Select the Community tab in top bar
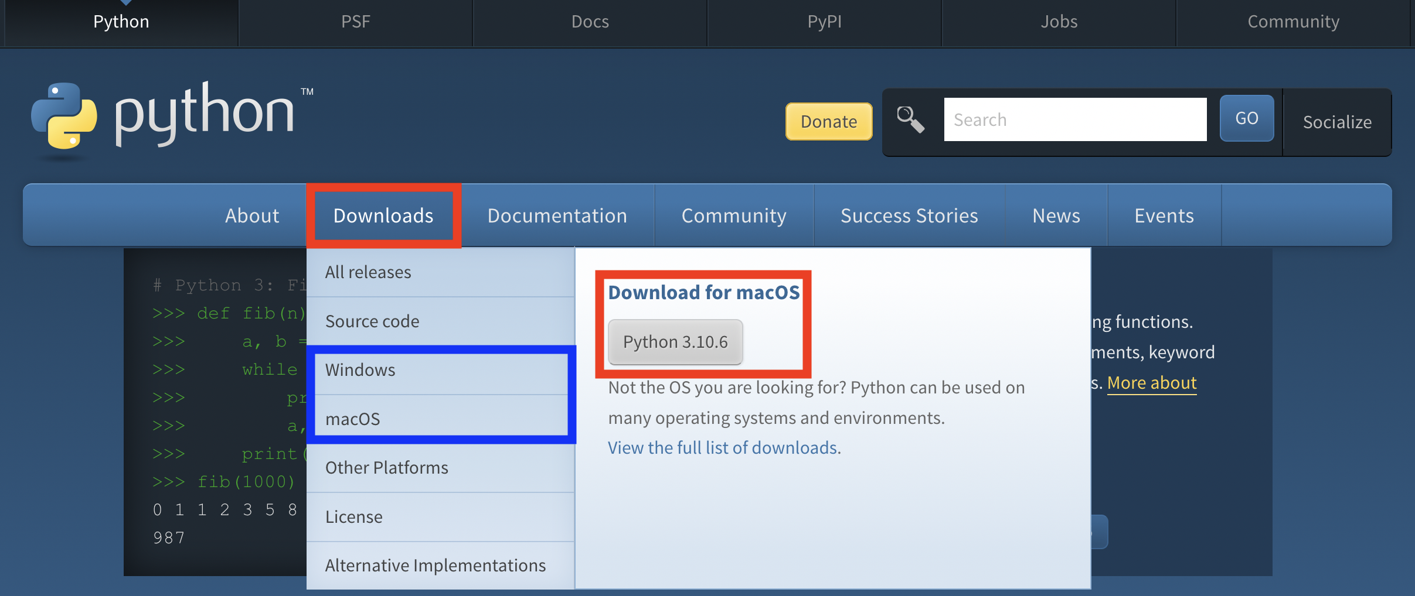 coord(1294,22)
